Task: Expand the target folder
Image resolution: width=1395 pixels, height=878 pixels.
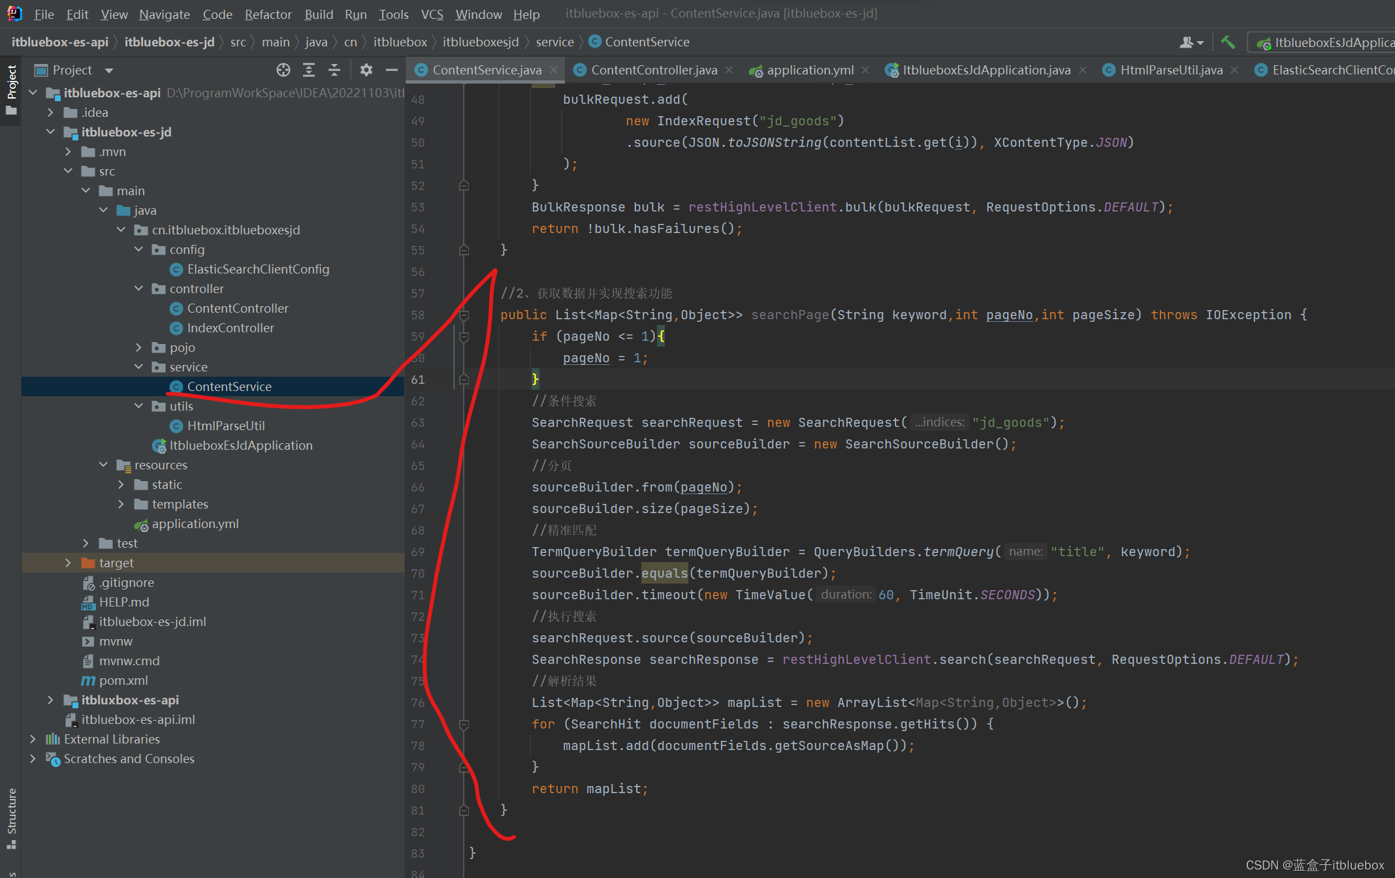Action: (69, 563)
